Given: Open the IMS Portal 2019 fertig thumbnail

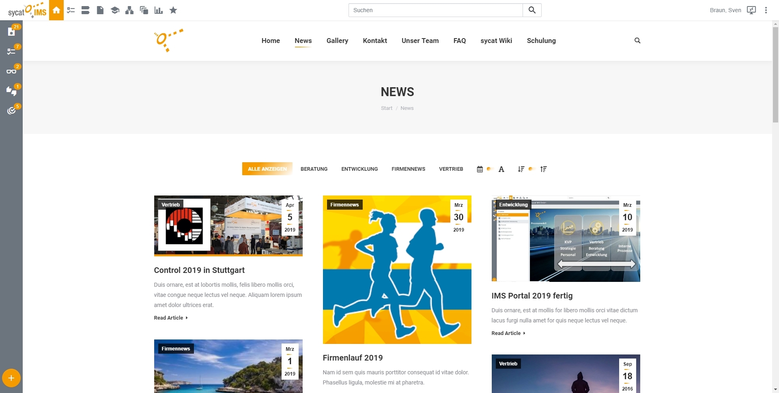Looking at the screenshot, I should [566, 239].
